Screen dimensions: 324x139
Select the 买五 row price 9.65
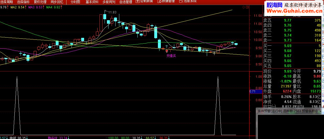287,66
